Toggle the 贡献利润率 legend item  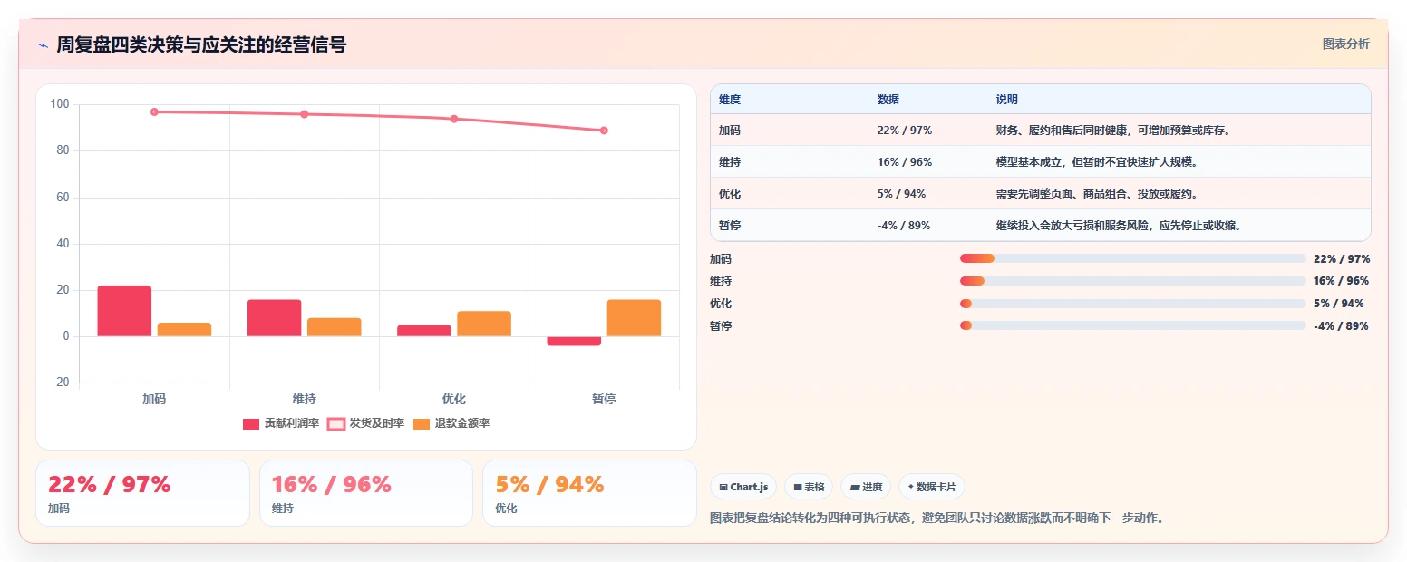[281, 424]
